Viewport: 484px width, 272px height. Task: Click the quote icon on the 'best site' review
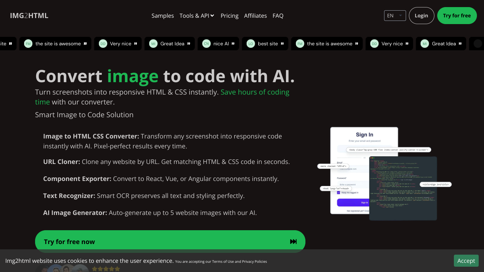click(x=282, y=44)
